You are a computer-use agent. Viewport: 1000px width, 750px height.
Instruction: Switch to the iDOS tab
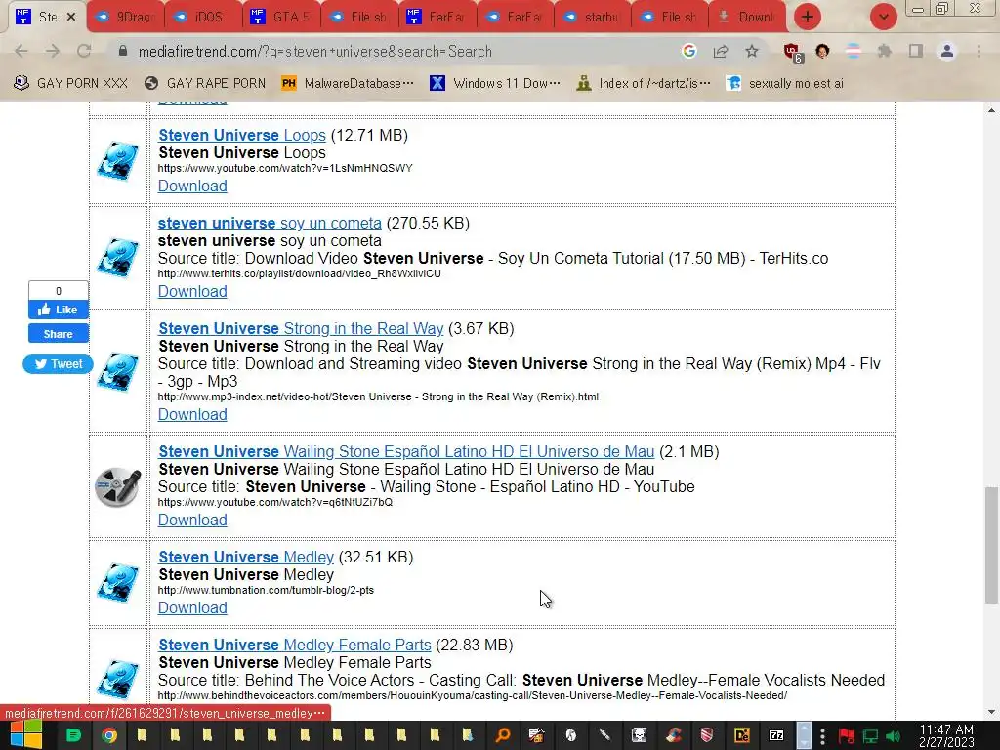(x=203, y=18)
